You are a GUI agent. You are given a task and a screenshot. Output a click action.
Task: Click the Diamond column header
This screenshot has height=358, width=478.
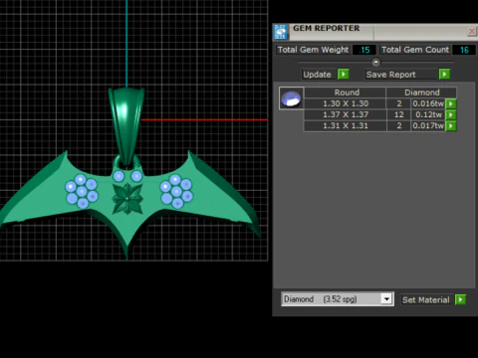(x=421, y=92)
